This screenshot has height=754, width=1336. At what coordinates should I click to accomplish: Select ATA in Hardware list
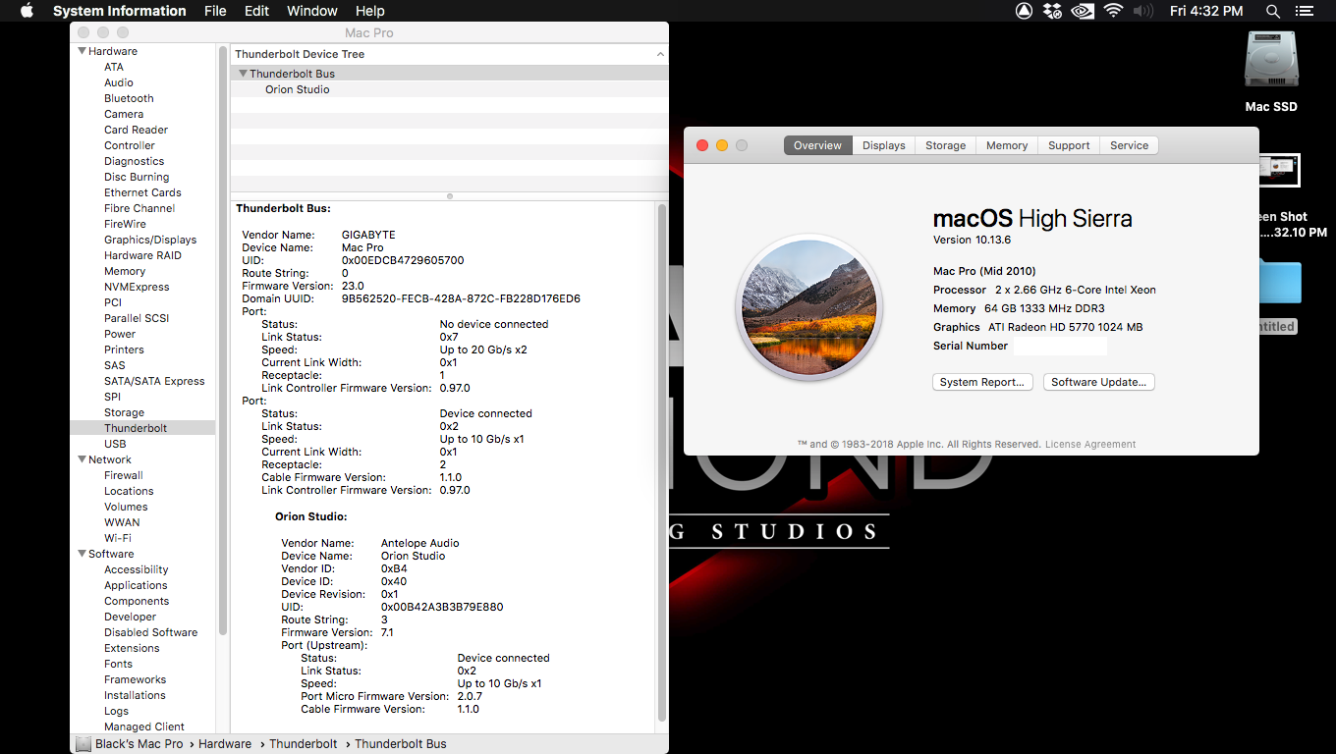click(x=114, y=67)
